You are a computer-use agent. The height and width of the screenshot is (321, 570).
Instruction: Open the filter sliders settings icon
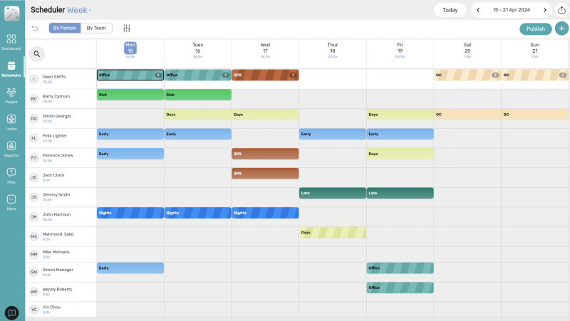click(127, 28)
